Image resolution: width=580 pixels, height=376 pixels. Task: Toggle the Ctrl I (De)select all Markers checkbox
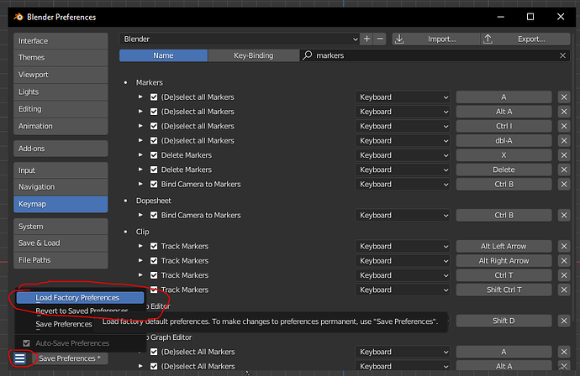(154, 127)
